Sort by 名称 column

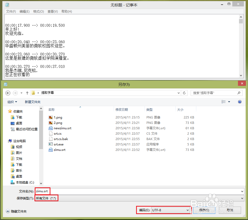[51, 109]
